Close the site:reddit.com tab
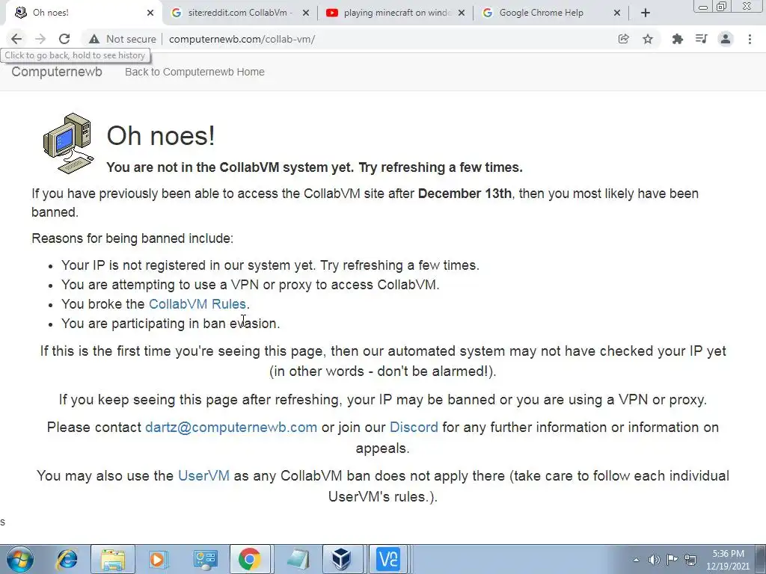This screenshot has width=766, height=574. 306,13
